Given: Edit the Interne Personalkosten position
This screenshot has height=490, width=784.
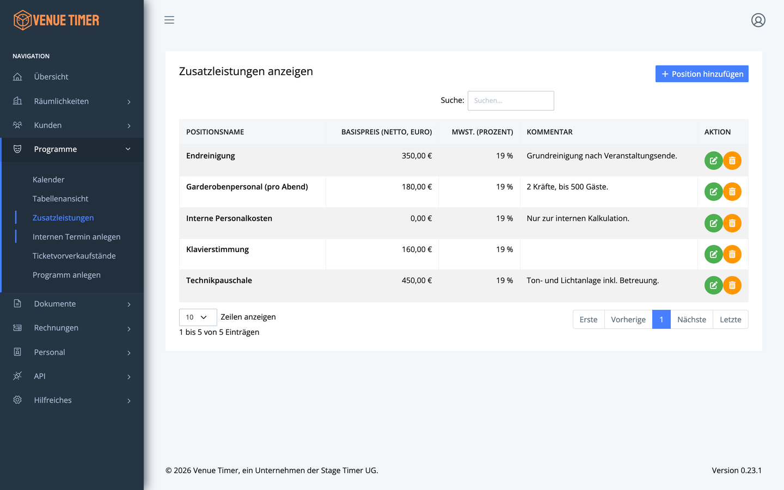Looking at the screenshot, I should (713, 223).
